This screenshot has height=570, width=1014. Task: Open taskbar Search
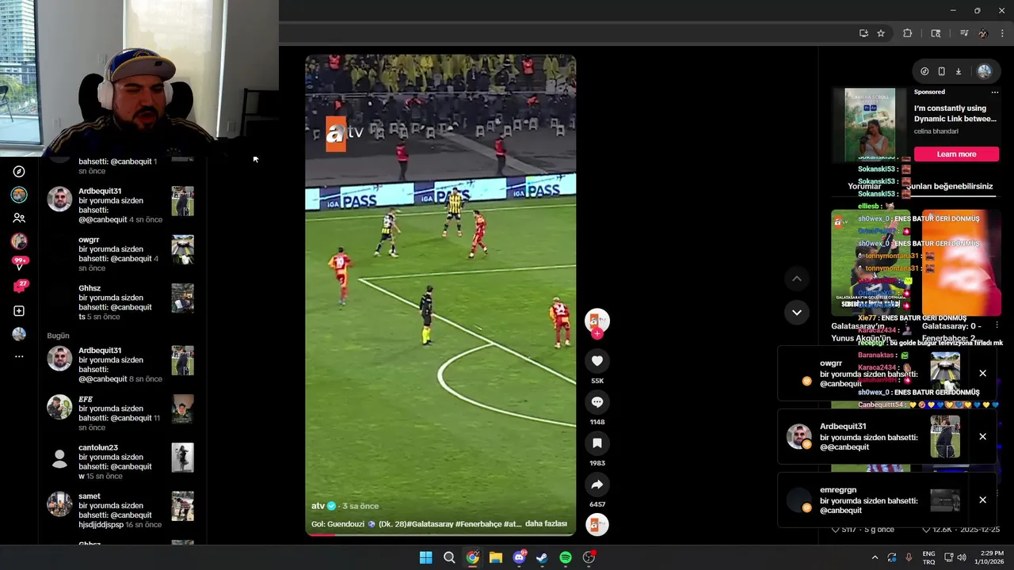click(x=449, y=557)
